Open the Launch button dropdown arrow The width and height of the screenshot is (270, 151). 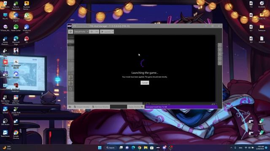[113, 31]
